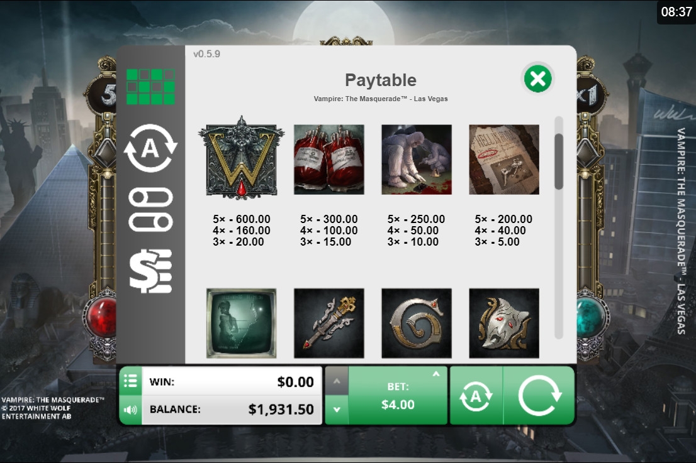
Task: Click the ornate key symbol
Action: coord(329,323)
